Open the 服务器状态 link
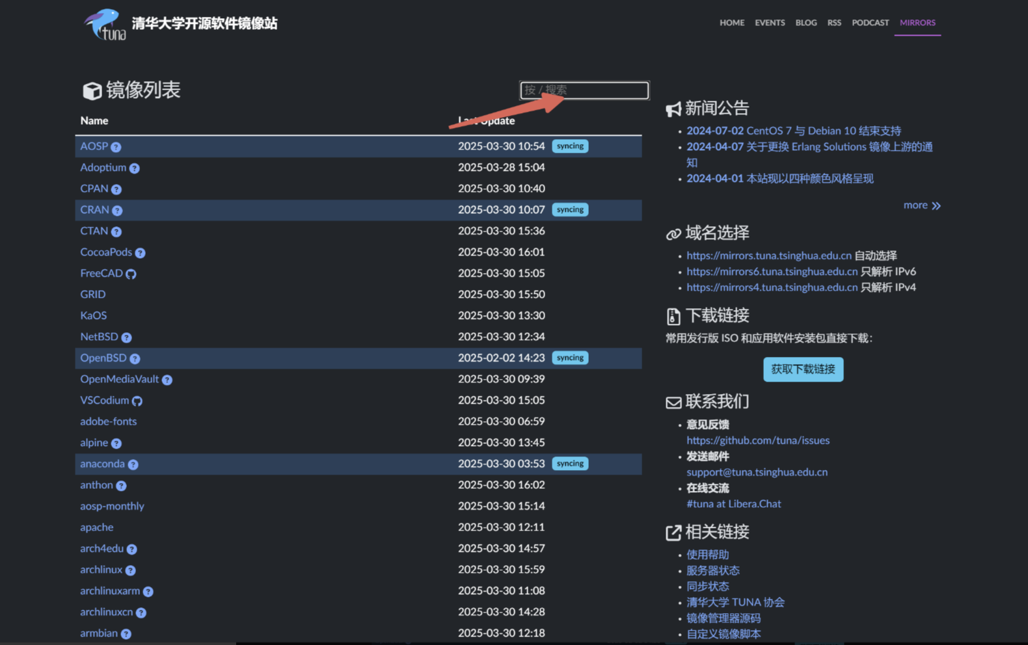Viewport: 1028px width, 645px height. click(x=712, y=571)
